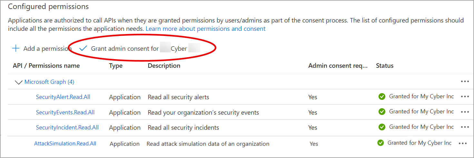The height and width of the screenshot is (158, 474).
Task: Open the SecurityAlert.Read.All permission
Action: (63, 97)
